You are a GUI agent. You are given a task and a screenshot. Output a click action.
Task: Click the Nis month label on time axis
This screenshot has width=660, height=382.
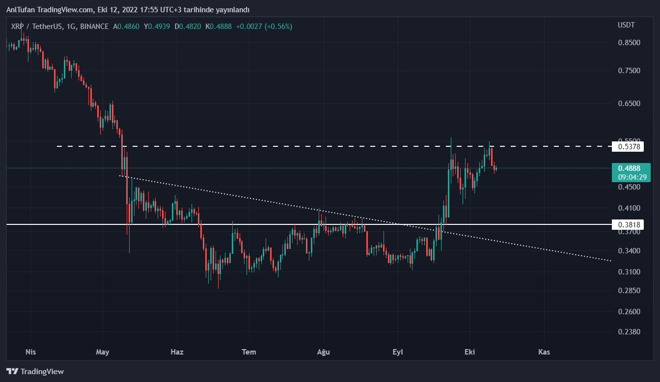pos(30,352)
